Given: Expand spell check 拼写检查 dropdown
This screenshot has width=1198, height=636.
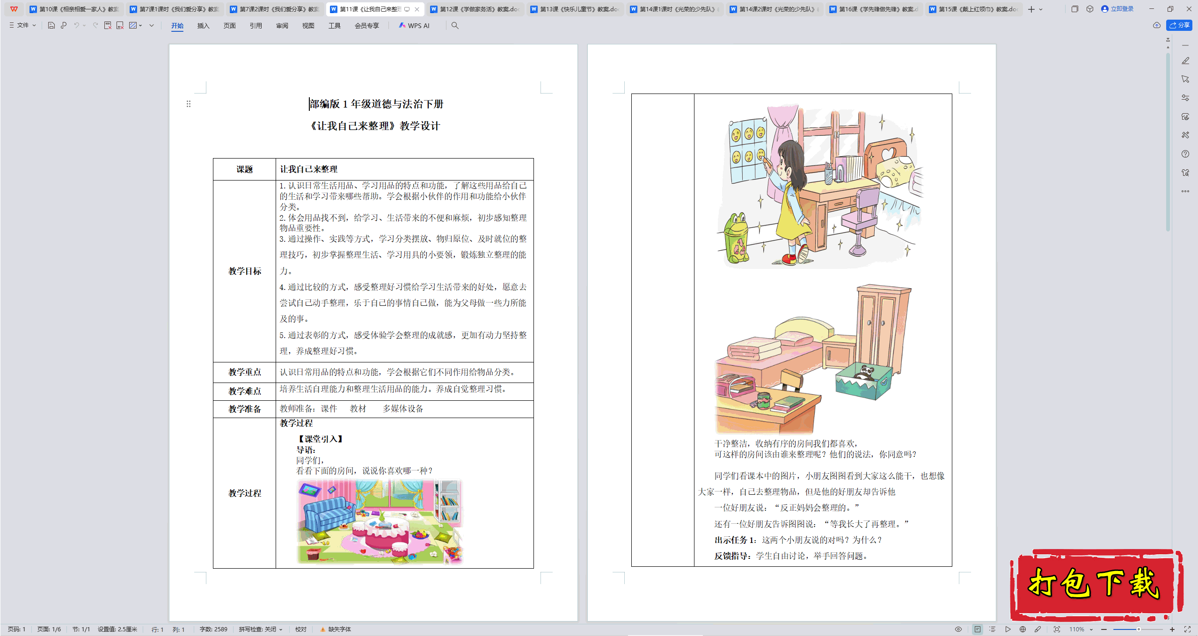Looking at the screenshot, I should 281,629.
